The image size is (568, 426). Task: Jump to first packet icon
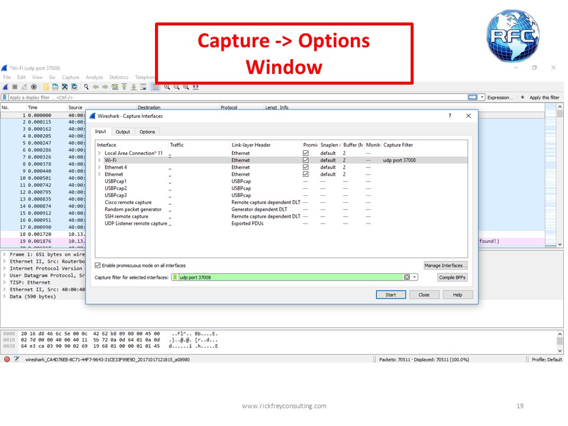point(124,87)
